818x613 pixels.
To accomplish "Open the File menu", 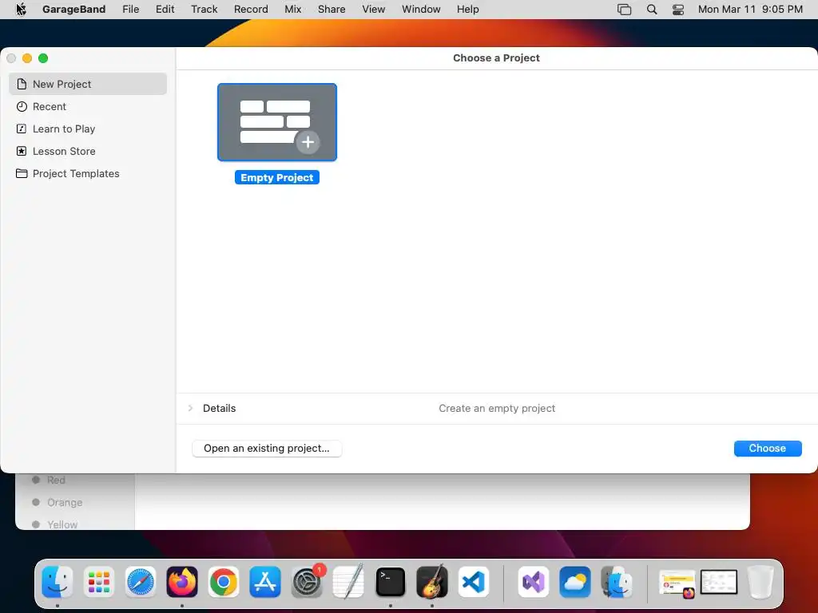I will (x=130, y=9).
